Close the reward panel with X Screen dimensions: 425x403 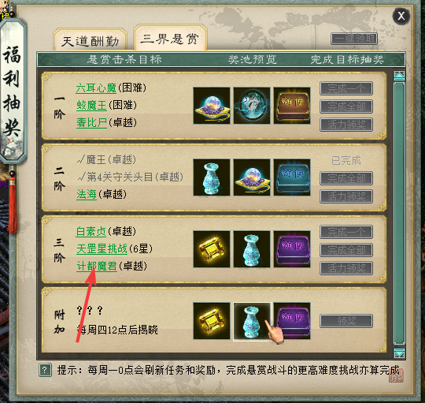click(401, 16)
